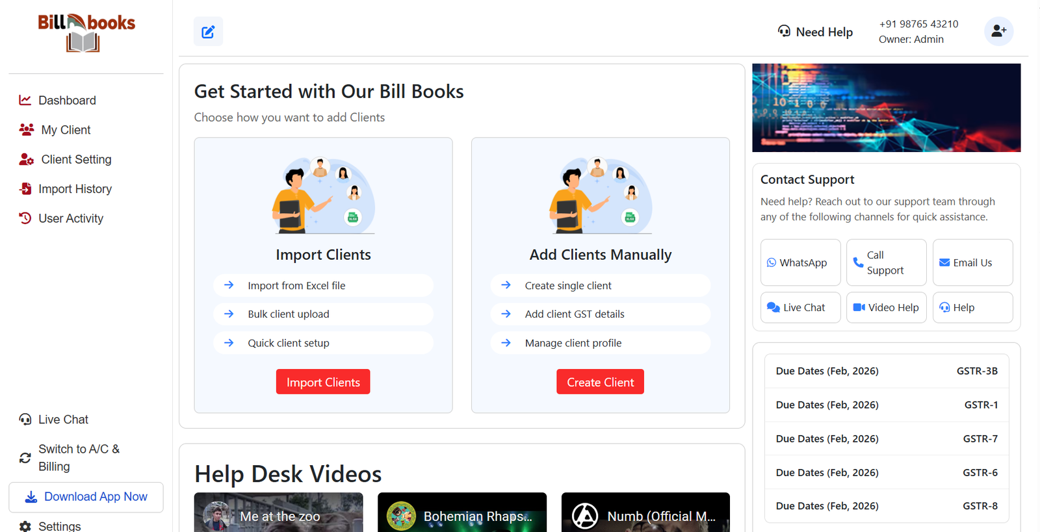This screenshot has width=1040, height=532.
Task: Open the GSTR-3B due date row
Action: [886, 371]
